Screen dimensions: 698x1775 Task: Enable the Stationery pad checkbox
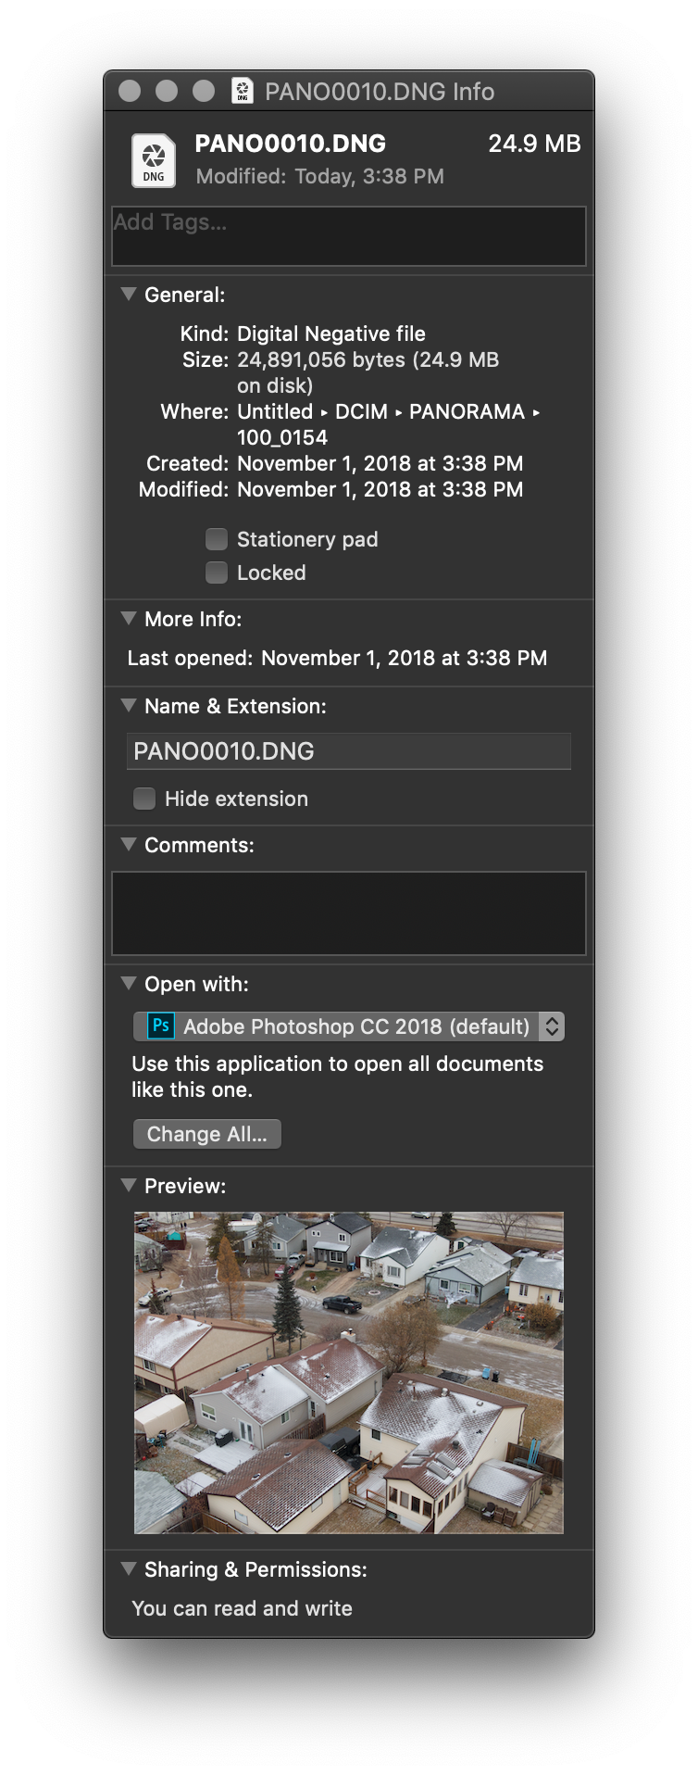pyautogui.click(x=217, y=539)
